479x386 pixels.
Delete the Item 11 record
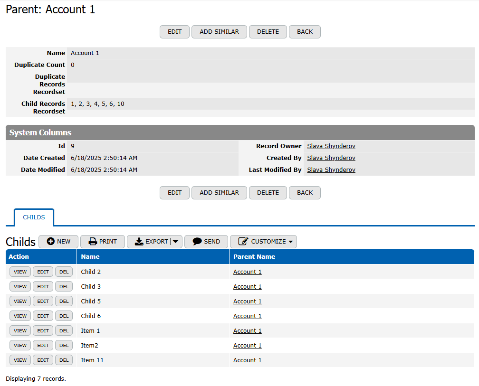click(x=64, y=360)
